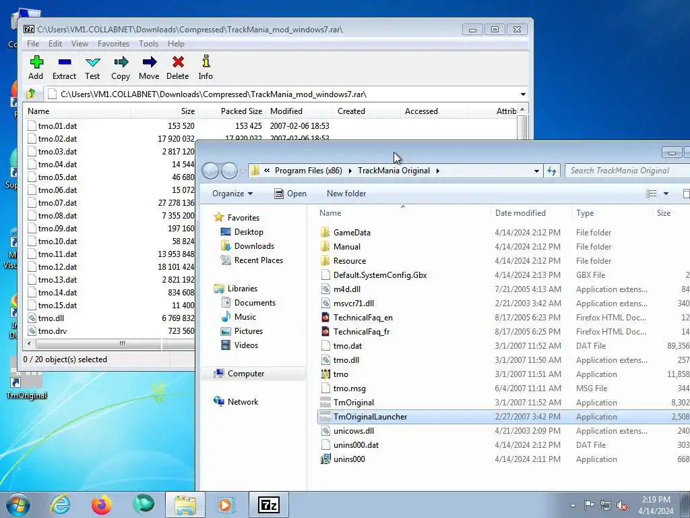Click the 7-Zip vertical scroll up arrow
The width and height of the screenshot is (690, 518).
[522, 110]
